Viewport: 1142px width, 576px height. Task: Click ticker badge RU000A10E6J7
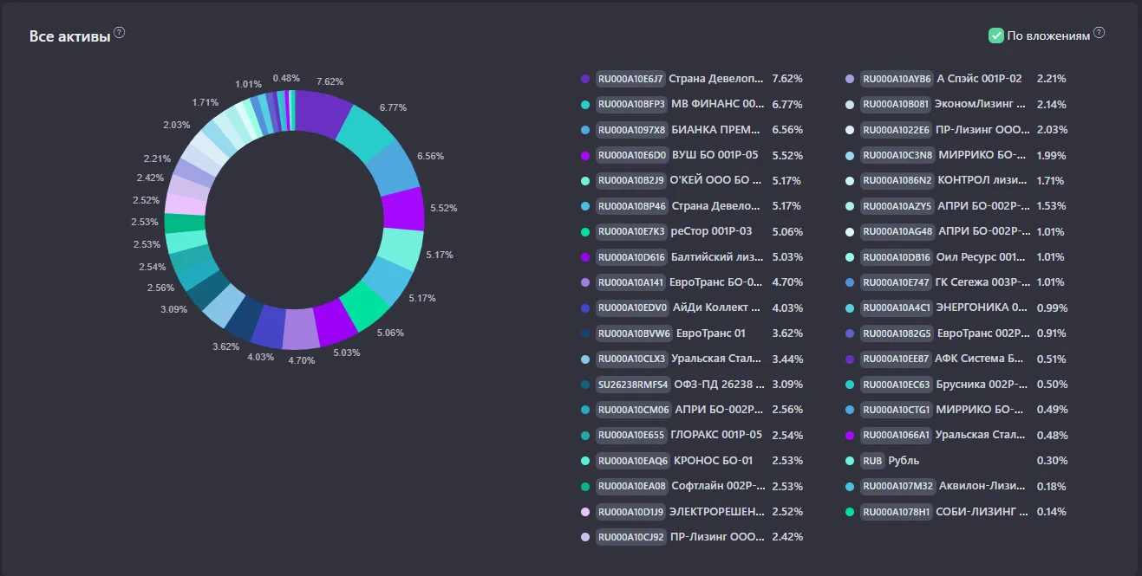click(x=630, y=79)
